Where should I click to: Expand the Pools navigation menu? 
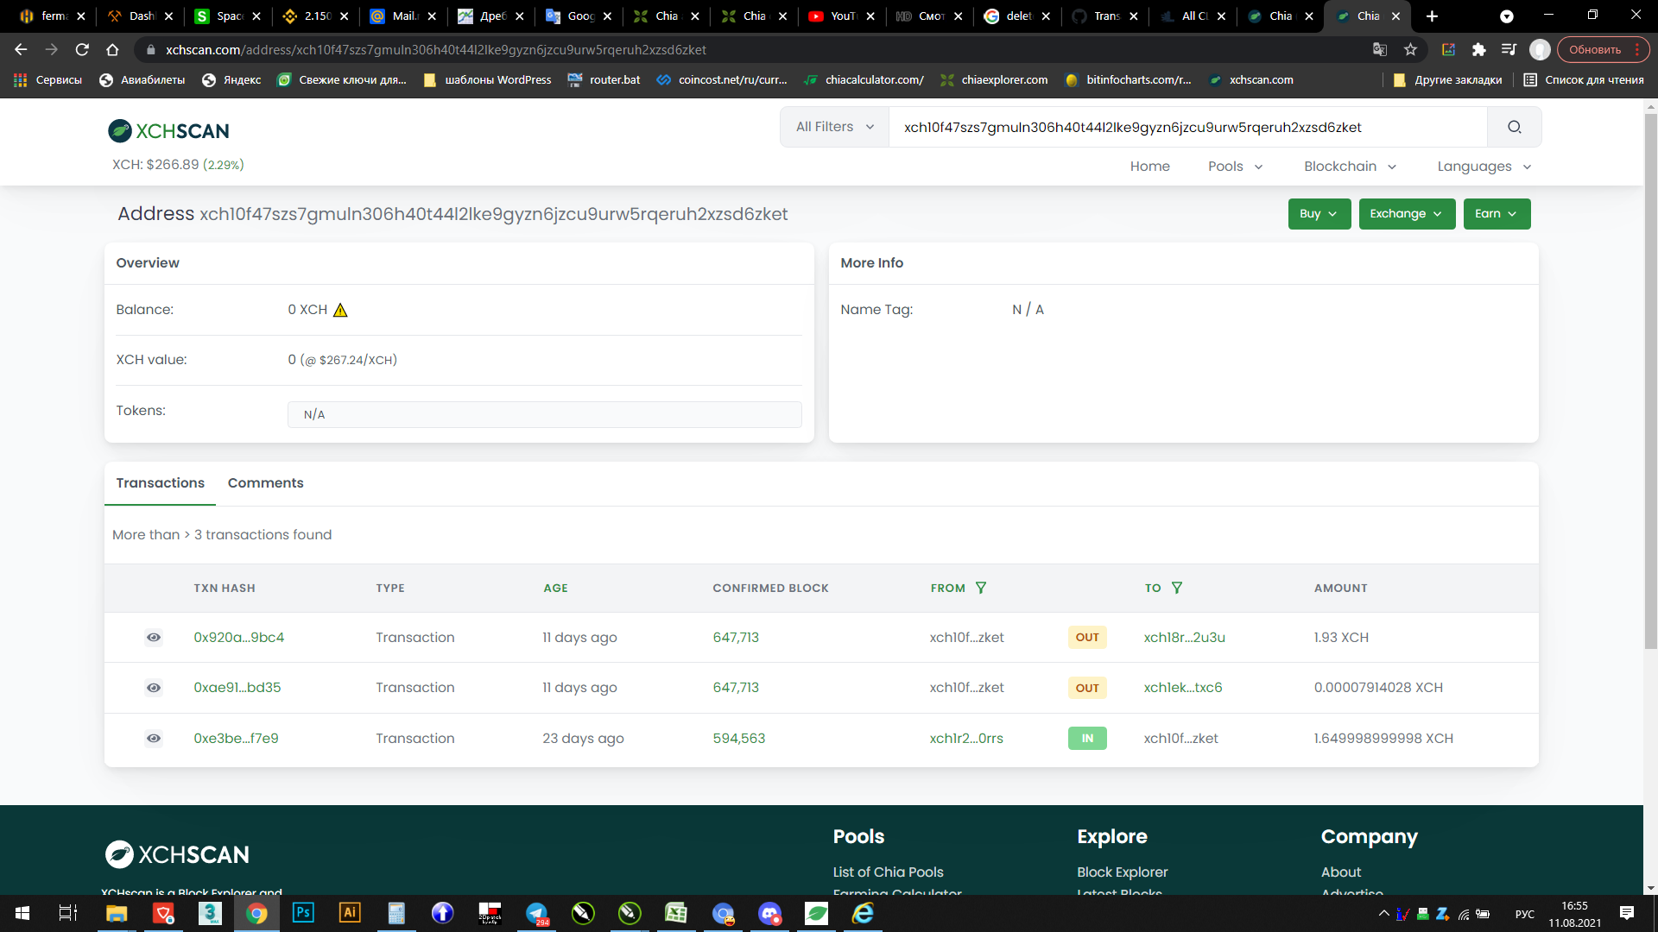tap(1235, 167)
